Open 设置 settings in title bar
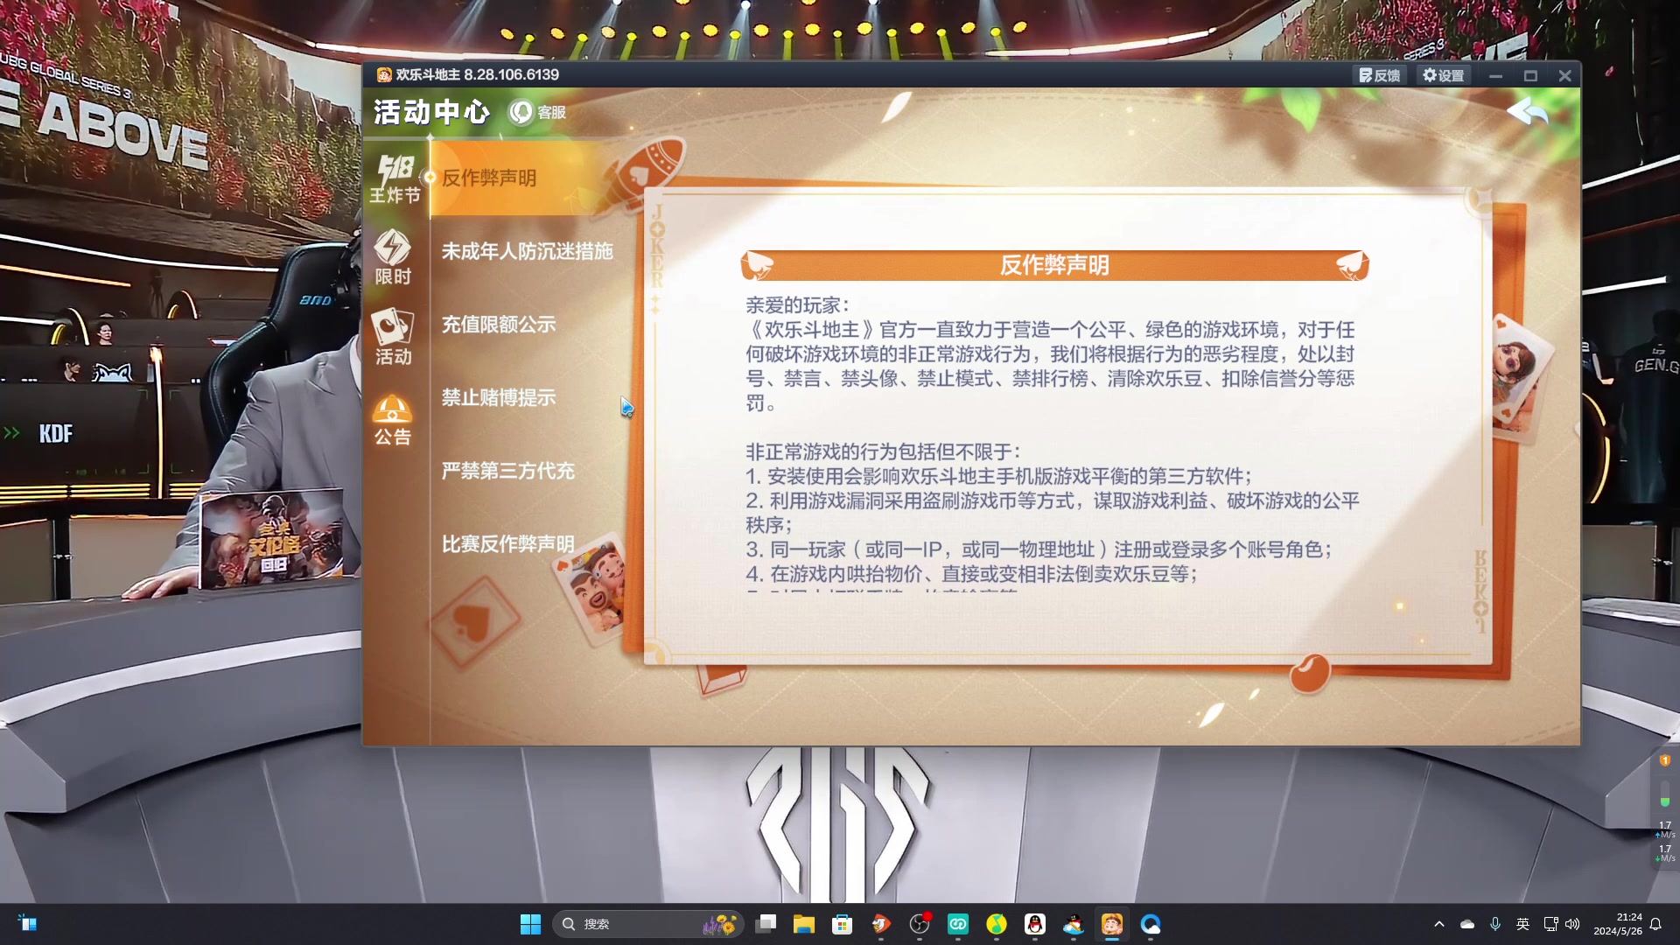 tap(1444, 75)
